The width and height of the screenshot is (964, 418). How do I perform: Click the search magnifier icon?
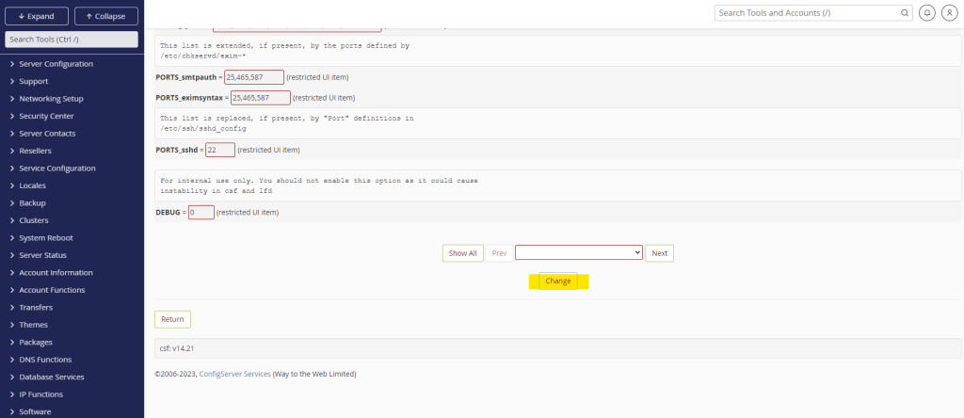point(905,13)
